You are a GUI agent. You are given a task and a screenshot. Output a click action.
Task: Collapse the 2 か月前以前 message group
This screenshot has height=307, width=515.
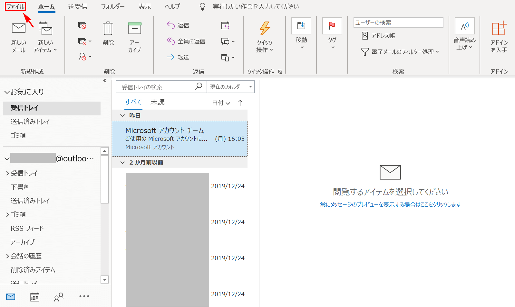[122, 163]
